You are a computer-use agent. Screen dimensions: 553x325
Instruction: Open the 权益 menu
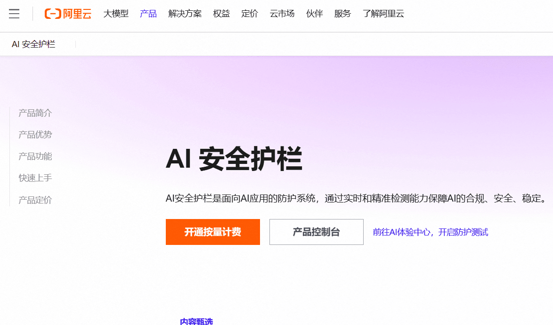[221, 14]
